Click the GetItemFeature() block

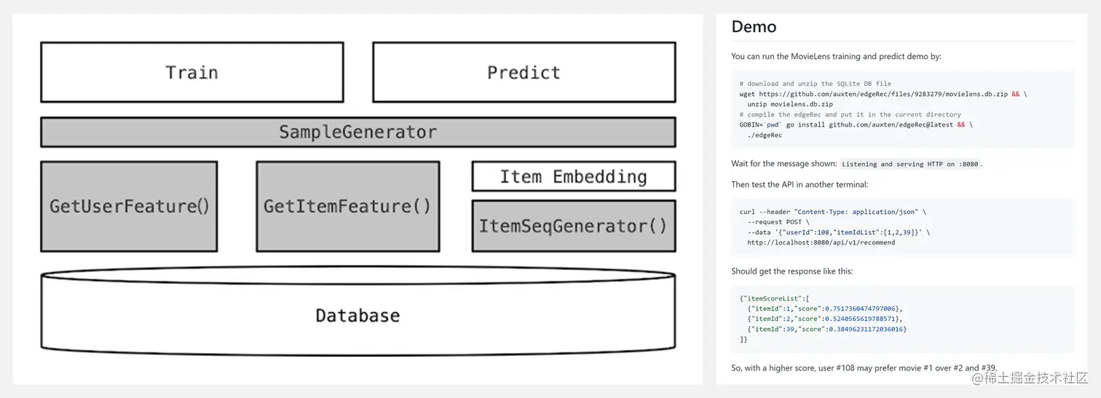click(x=347, y=207)
